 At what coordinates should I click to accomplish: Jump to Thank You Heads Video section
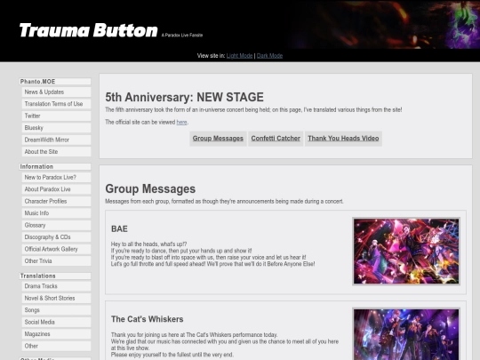click(343, 139)
